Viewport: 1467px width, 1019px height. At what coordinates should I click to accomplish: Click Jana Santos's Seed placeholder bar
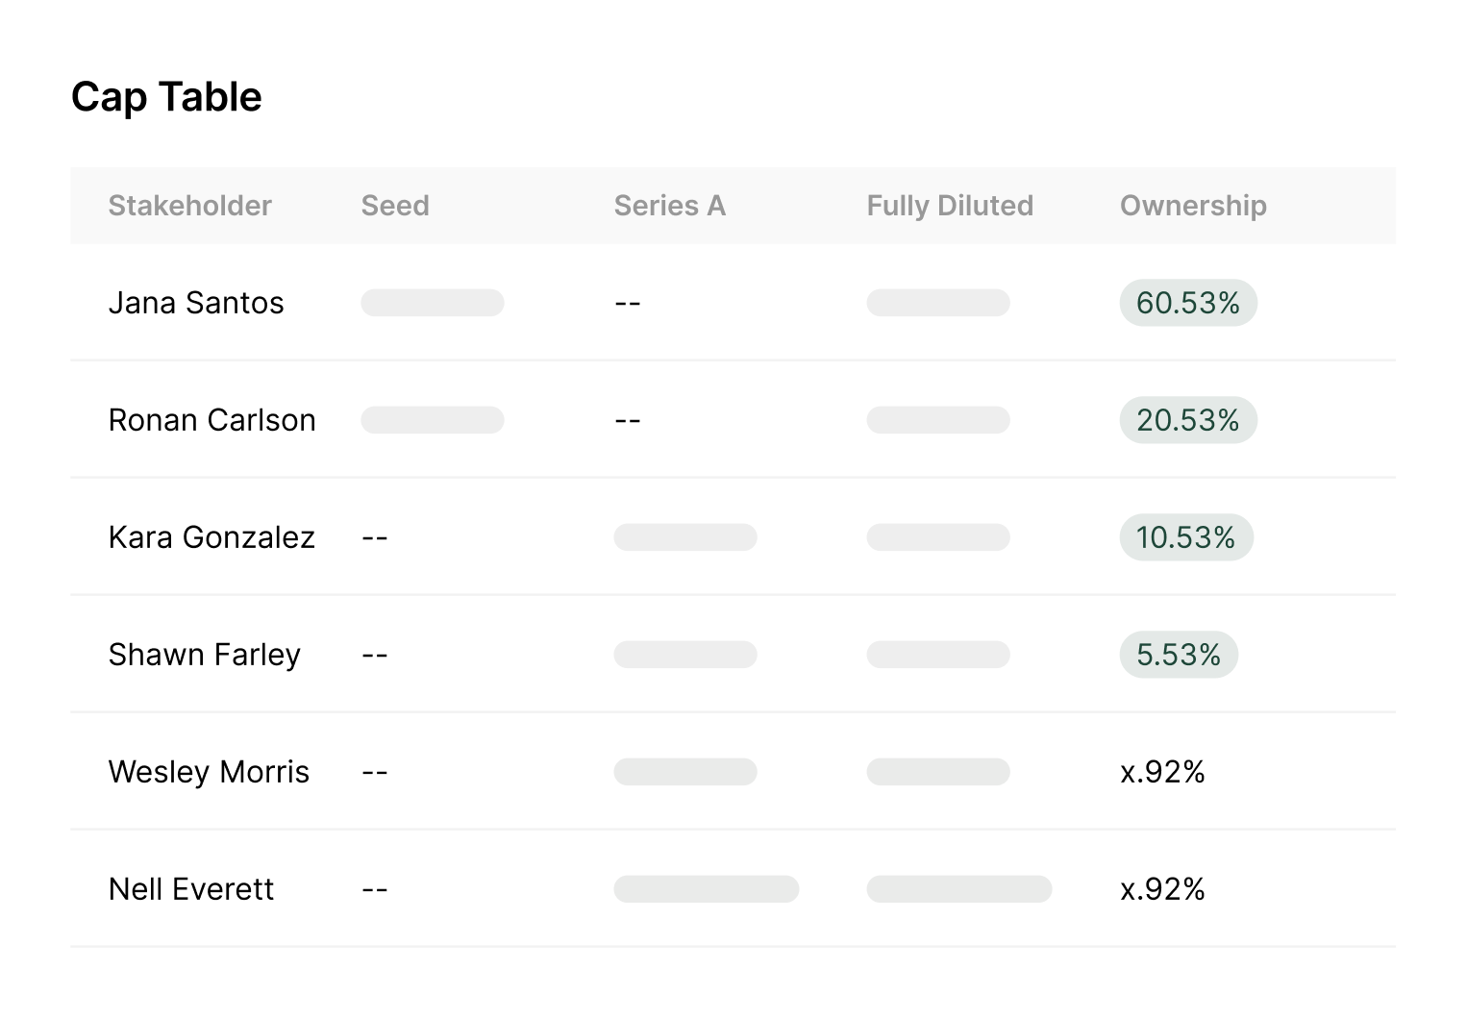click(432, 303)
